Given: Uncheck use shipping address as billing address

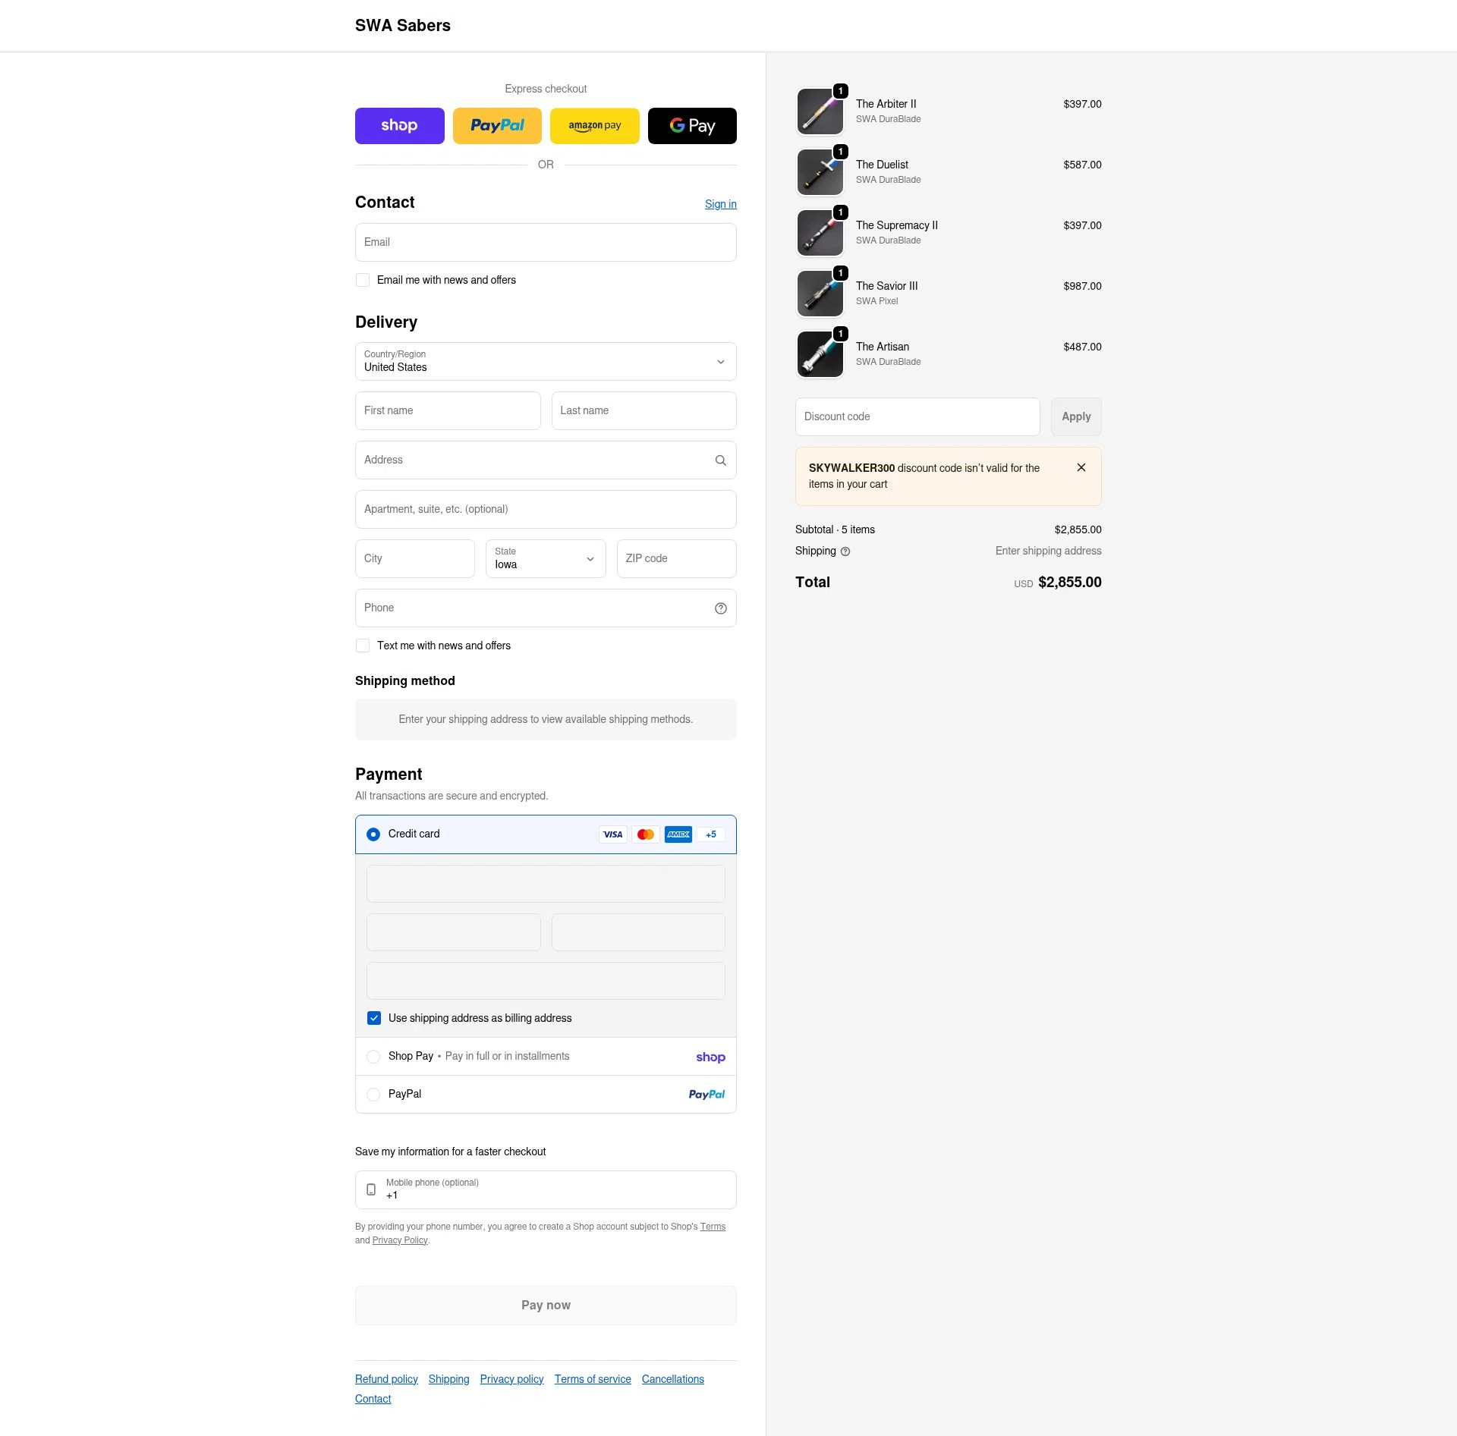Looking at the screenshot, I should 373,1018.
